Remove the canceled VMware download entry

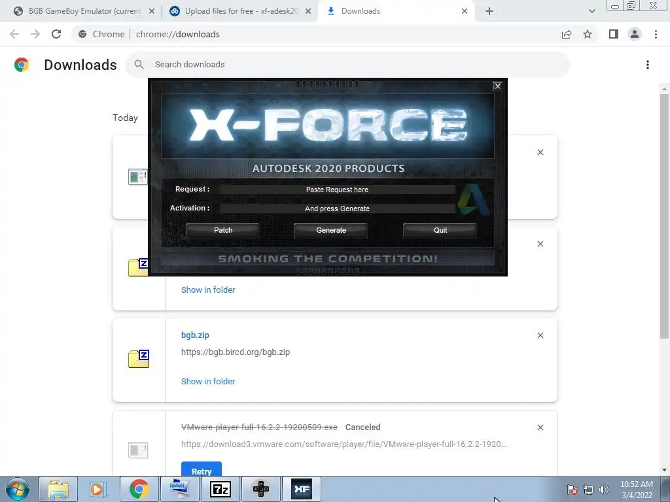[x=540, y=427]
